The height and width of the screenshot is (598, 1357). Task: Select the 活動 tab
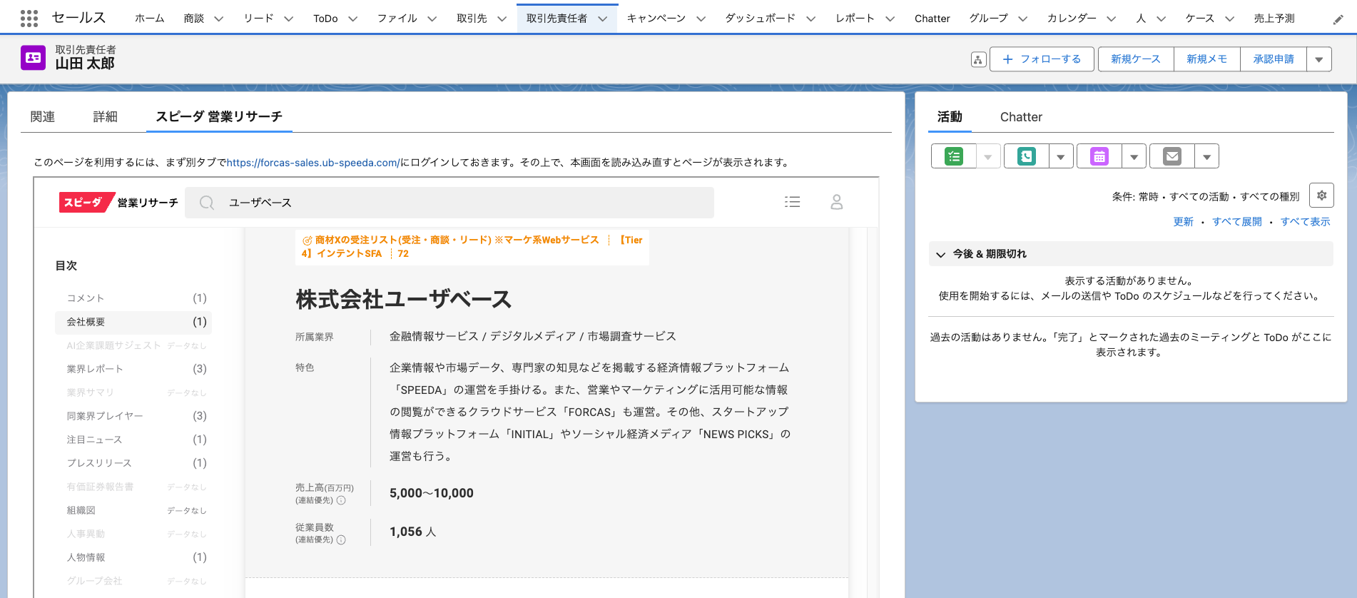[950, 117]
